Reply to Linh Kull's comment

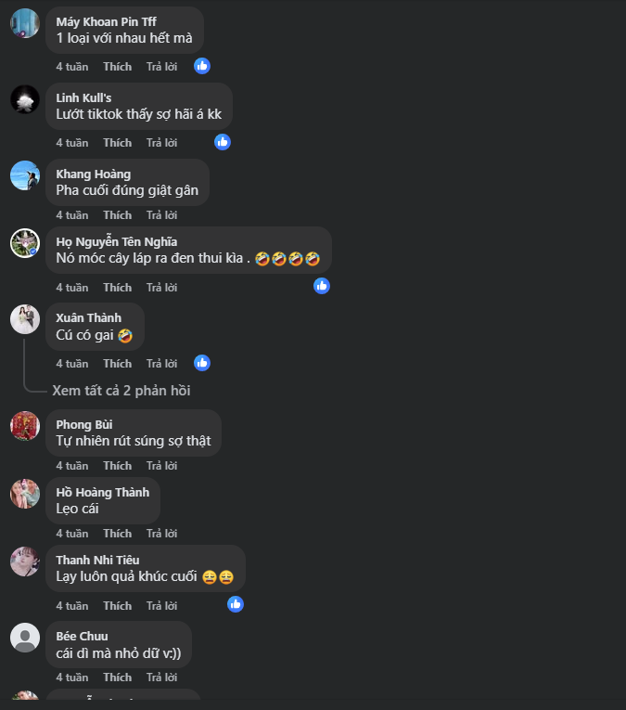click(161, 143)
